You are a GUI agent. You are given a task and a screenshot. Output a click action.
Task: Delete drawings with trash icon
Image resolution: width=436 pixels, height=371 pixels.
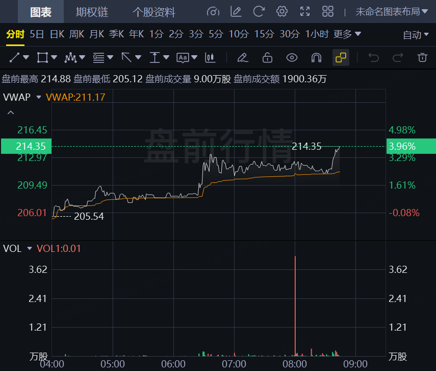(422, 58)
